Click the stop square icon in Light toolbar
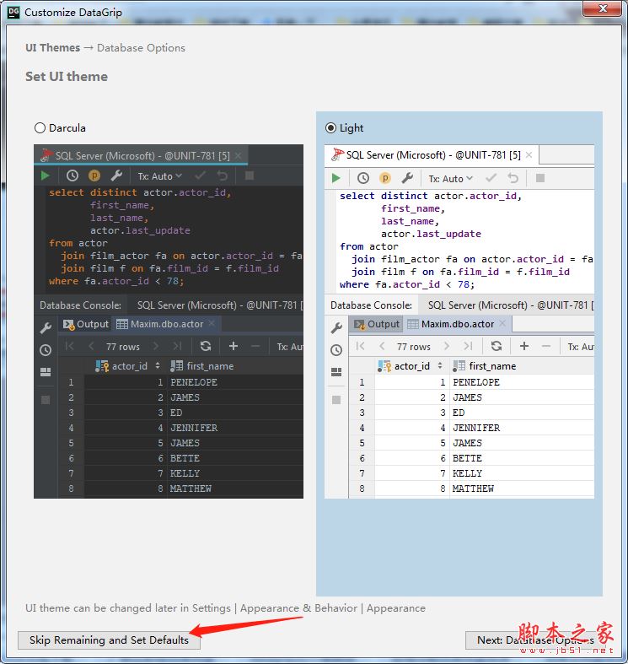This screenshot has width=628, height=664. (540, 178)
